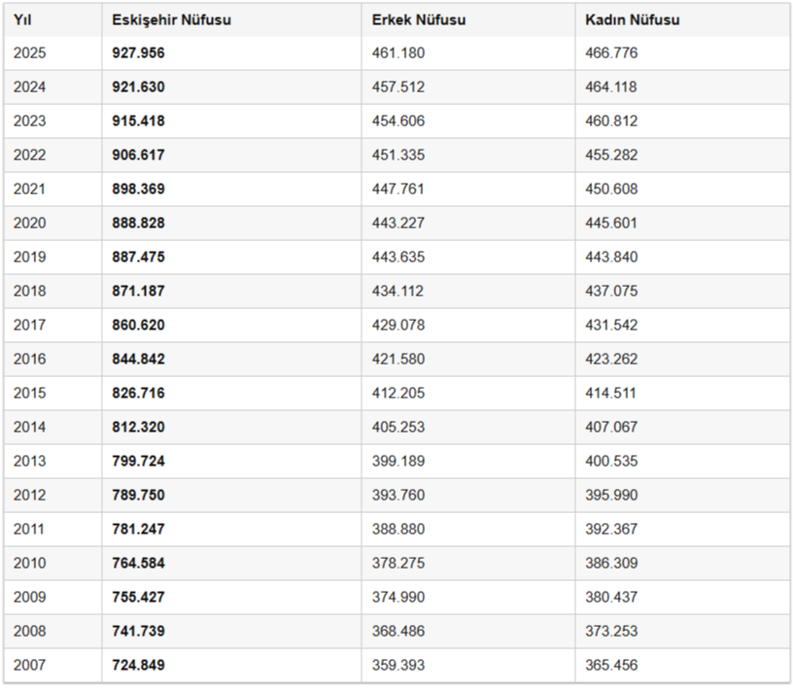Click the 2007 female population 365.456
This screenshot has height=689, width=793.
(611, 666)
